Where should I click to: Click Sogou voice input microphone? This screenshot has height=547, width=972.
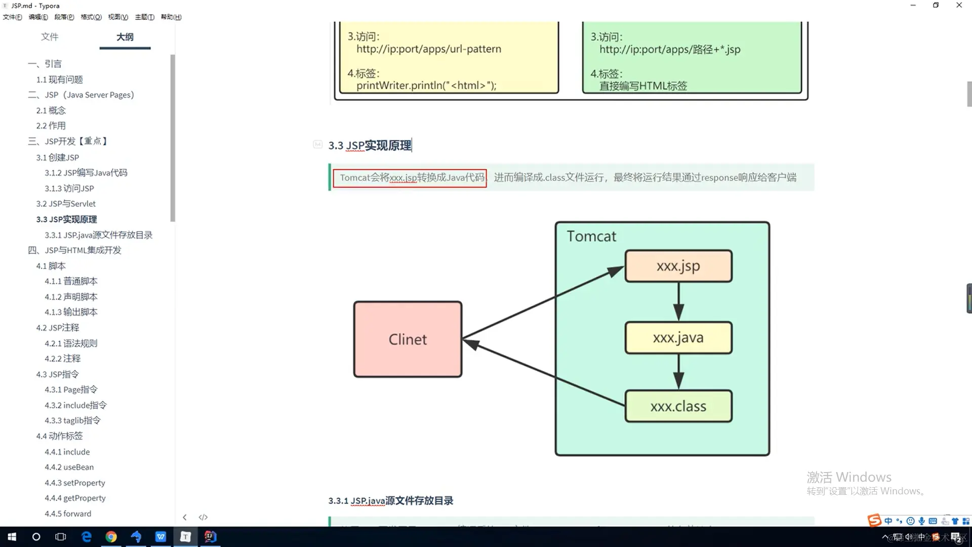[x=921, y=521]
